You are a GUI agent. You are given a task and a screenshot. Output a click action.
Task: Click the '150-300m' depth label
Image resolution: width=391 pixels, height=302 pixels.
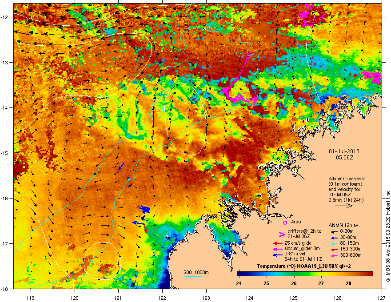tap(351, 249)
